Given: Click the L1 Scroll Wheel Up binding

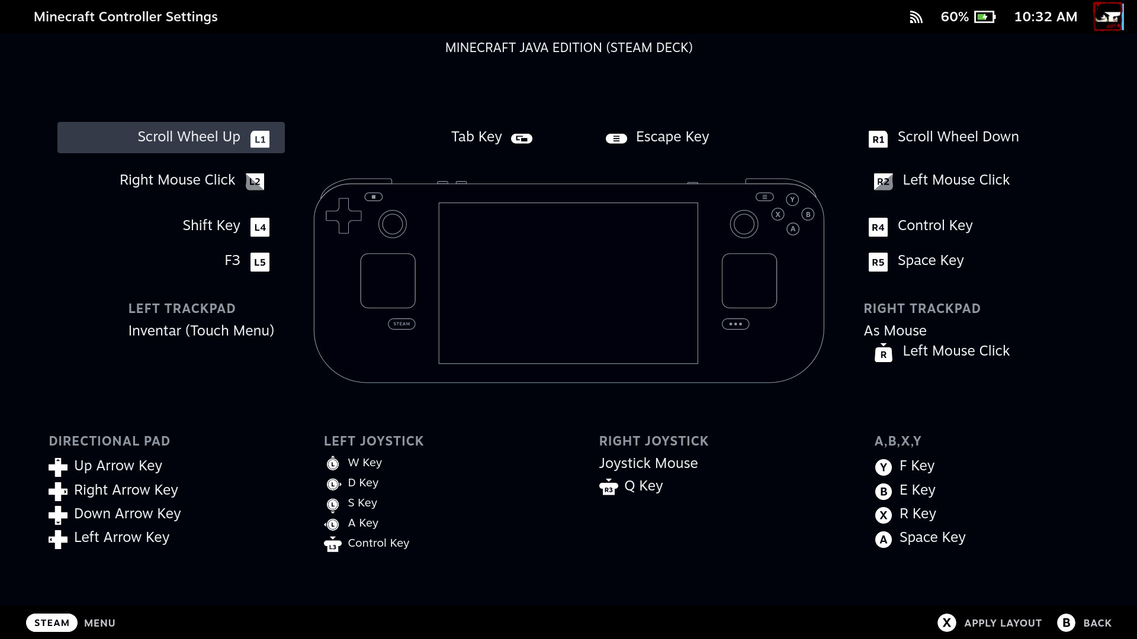Looking at the screenshot, I should 170,137.
